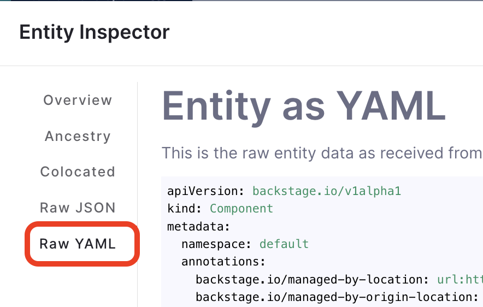Click the annotations key in YAML

coord(223,262)
